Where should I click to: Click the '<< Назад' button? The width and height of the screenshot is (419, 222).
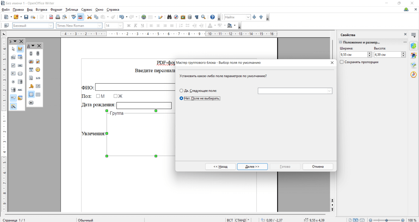pyautogui.click(x=220, y=167)
